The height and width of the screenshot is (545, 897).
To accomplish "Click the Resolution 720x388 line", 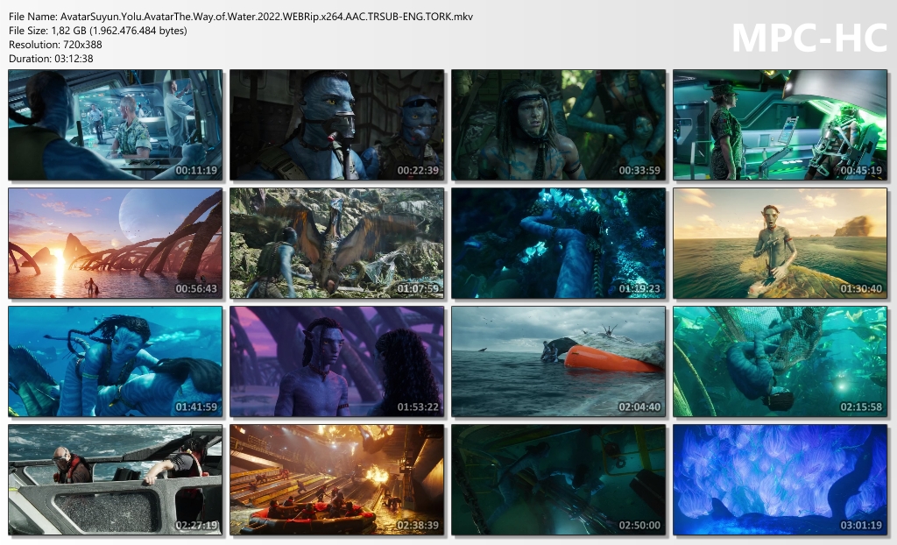I will (x=55, y=44).
